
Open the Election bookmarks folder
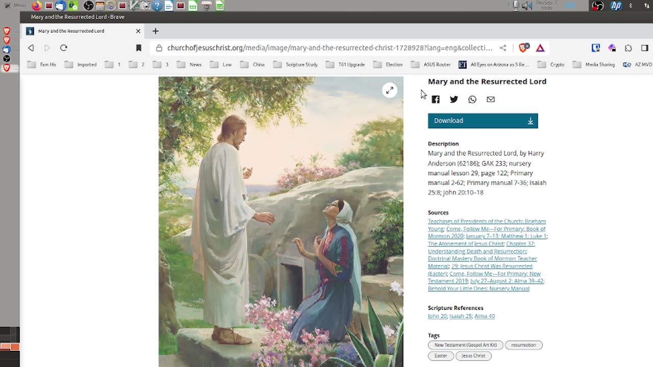388,65
